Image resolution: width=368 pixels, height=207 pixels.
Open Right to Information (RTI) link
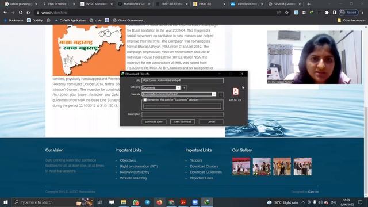tap(139, 166)
